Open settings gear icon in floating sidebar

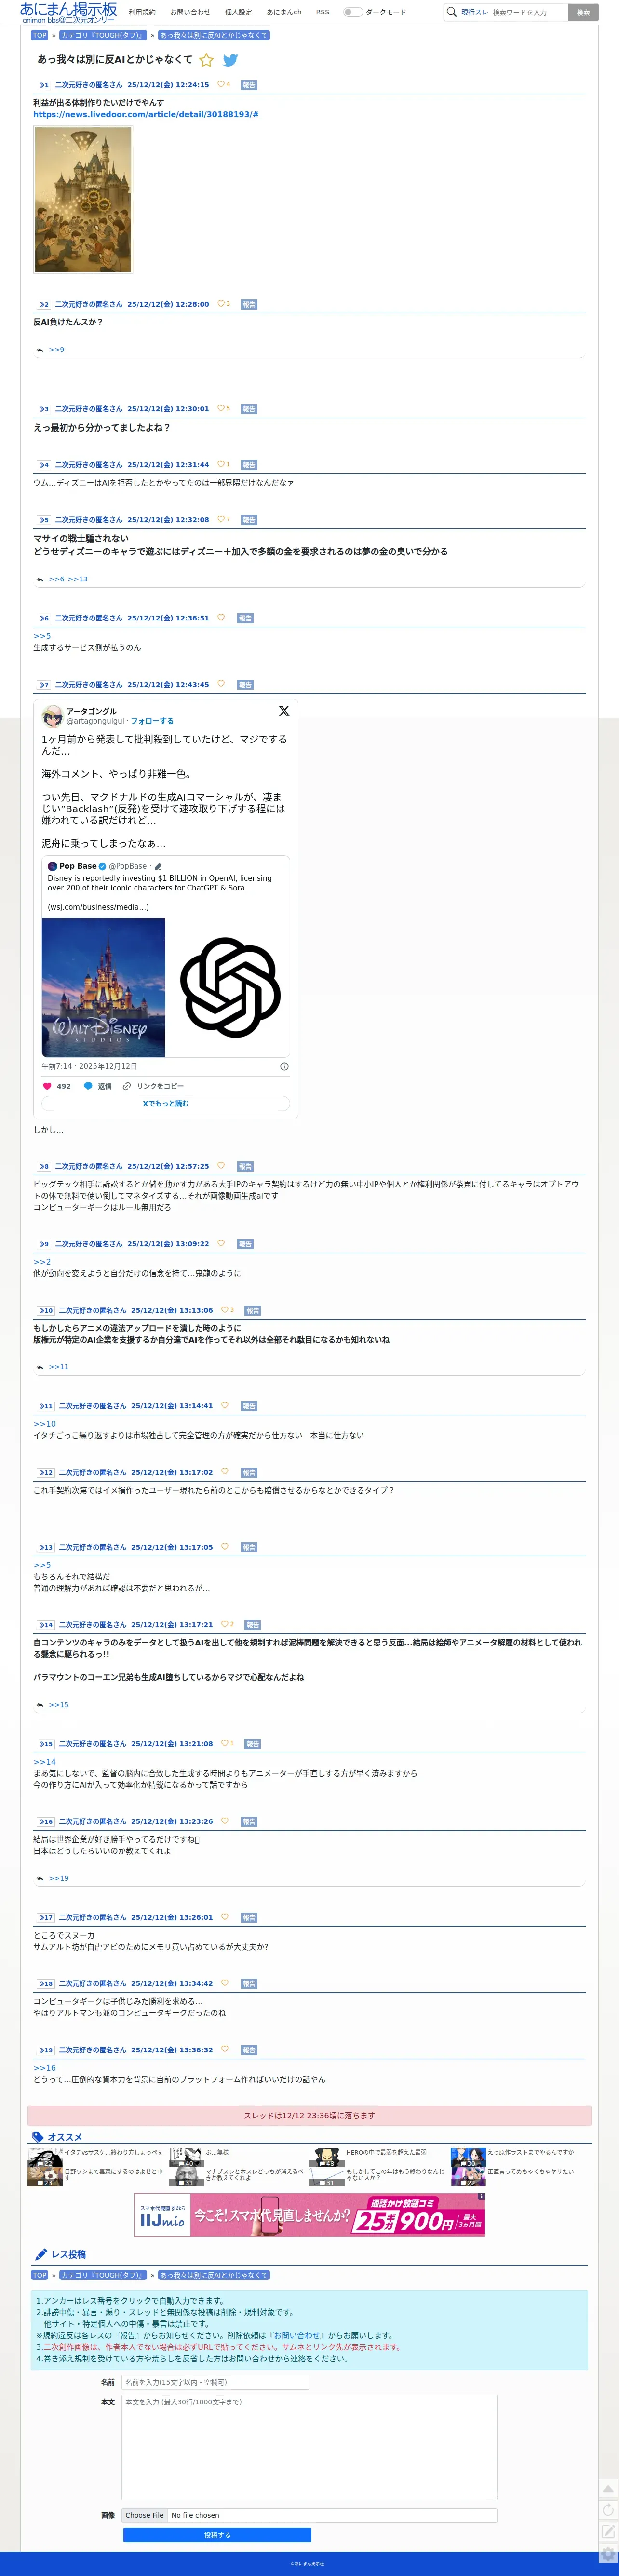tap(608, 2553)
